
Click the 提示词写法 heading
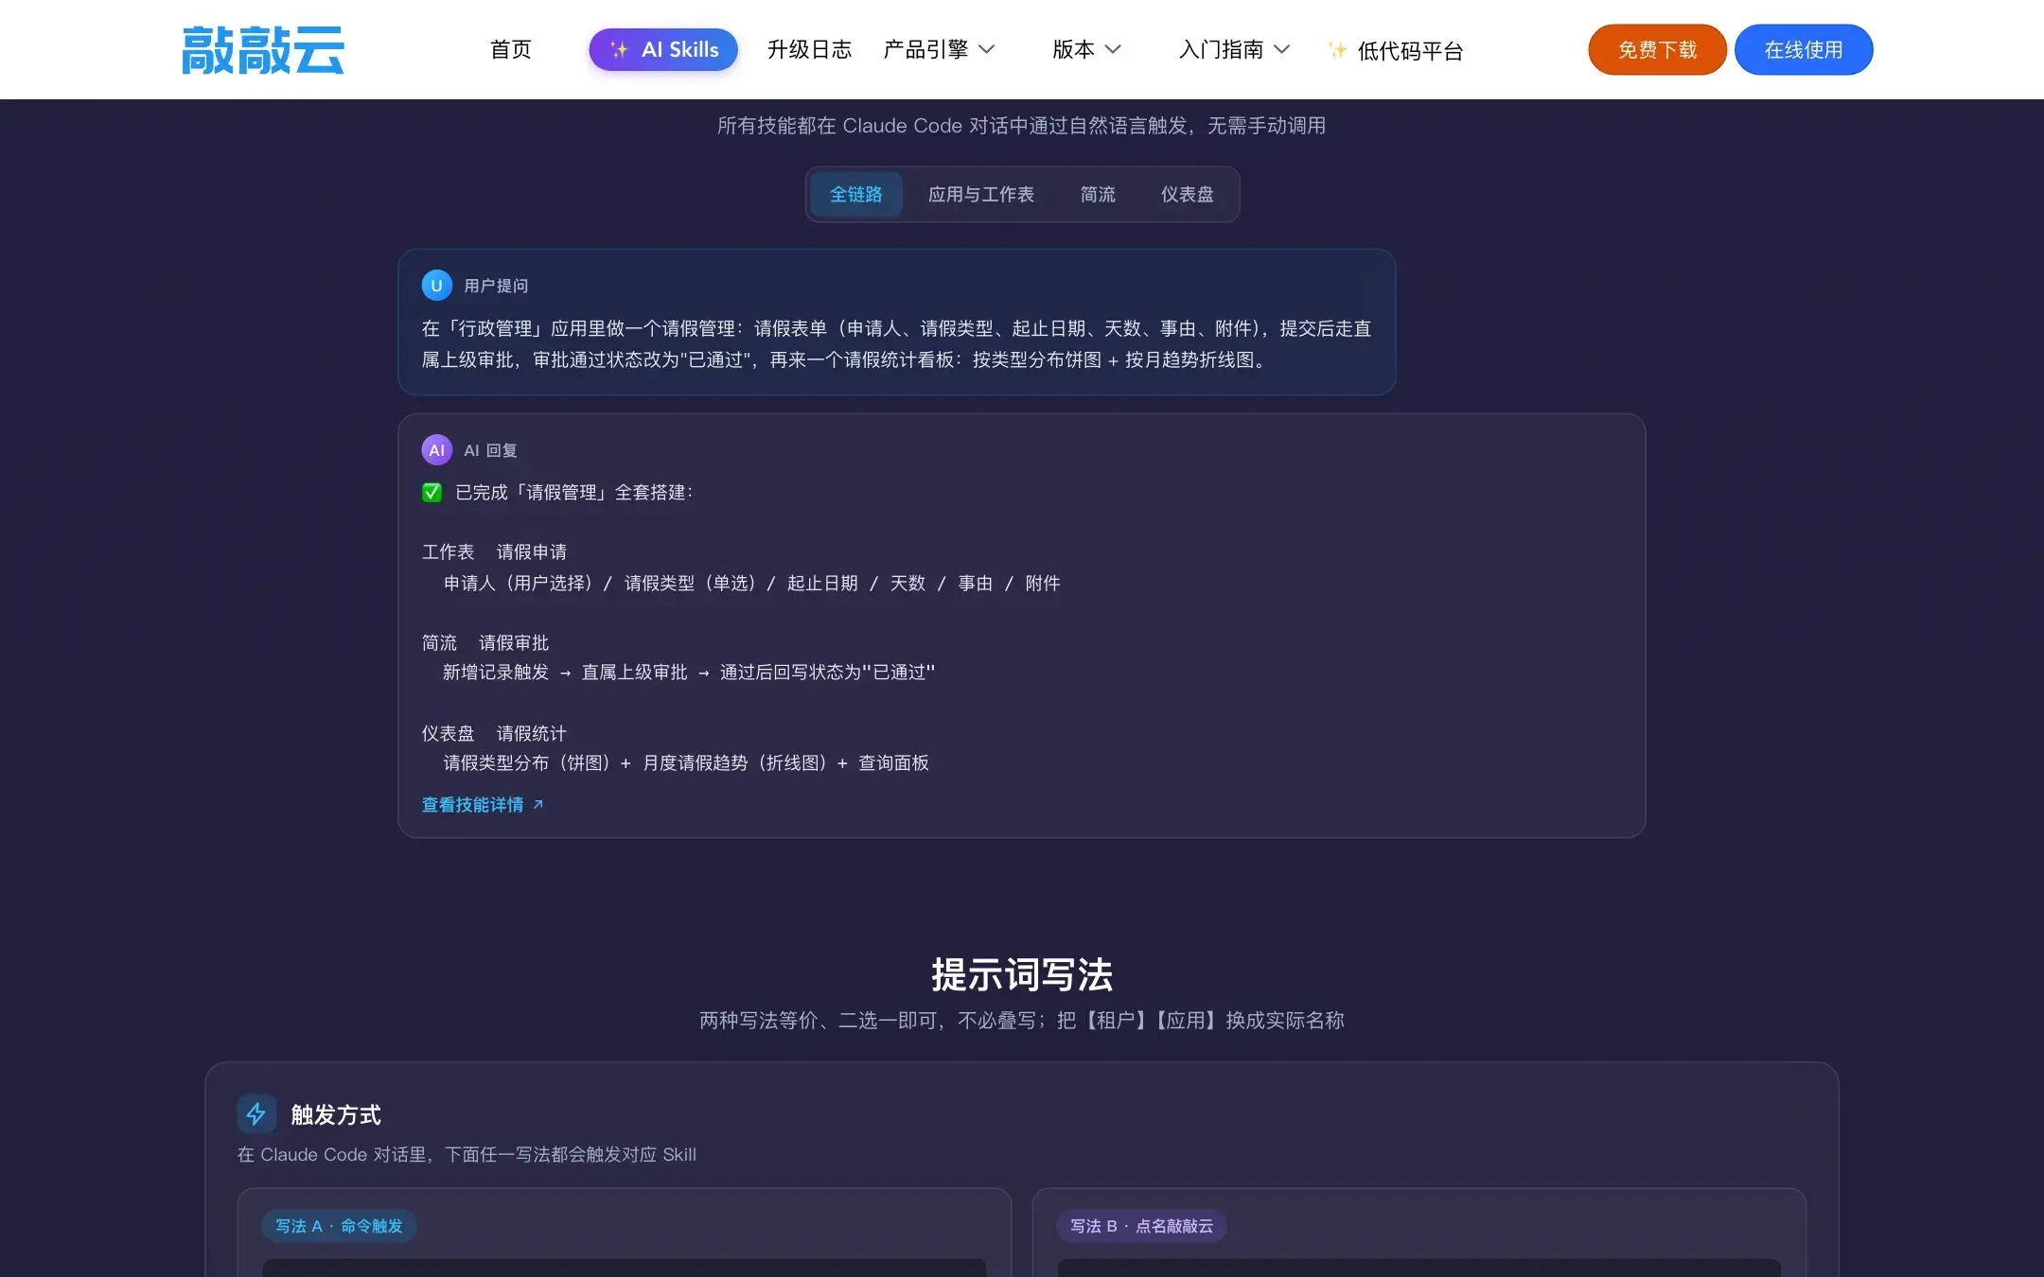tap(1022, 975)
